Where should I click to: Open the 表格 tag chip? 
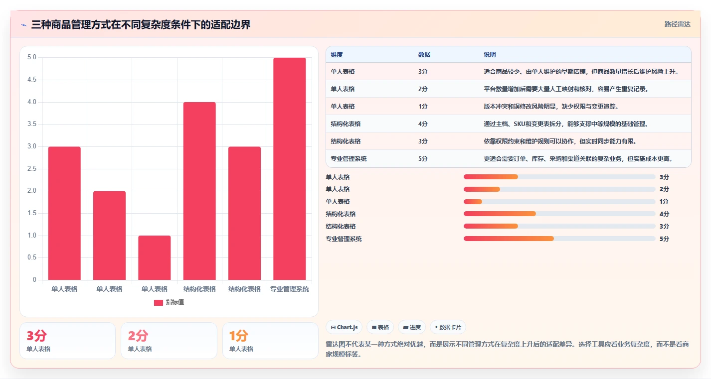point(380,327)
